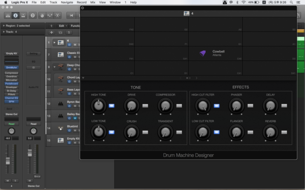The image size is (305, 190).
Task: Open the Record menu
Action: [82, 2]
